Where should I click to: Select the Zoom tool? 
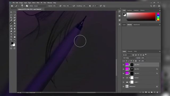pos(11,40)
